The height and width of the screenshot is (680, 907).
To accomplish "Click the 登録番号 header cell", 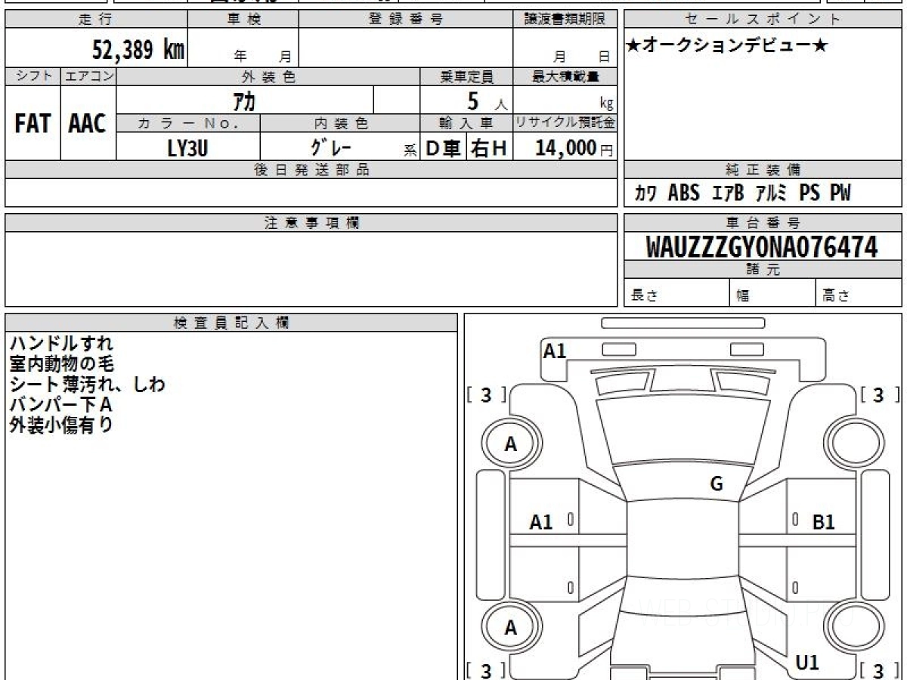I will coord(406,20).
